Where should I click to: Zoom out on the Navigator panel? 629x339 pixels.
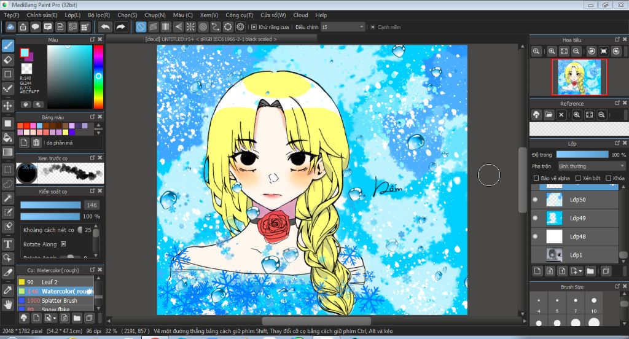pos(576,52)
